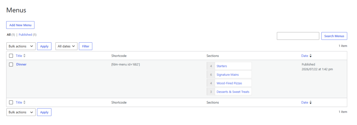357x125 pixels.
Task: Open the Signature Mains section
Action: pyautogui.click(x=228, y=75)
